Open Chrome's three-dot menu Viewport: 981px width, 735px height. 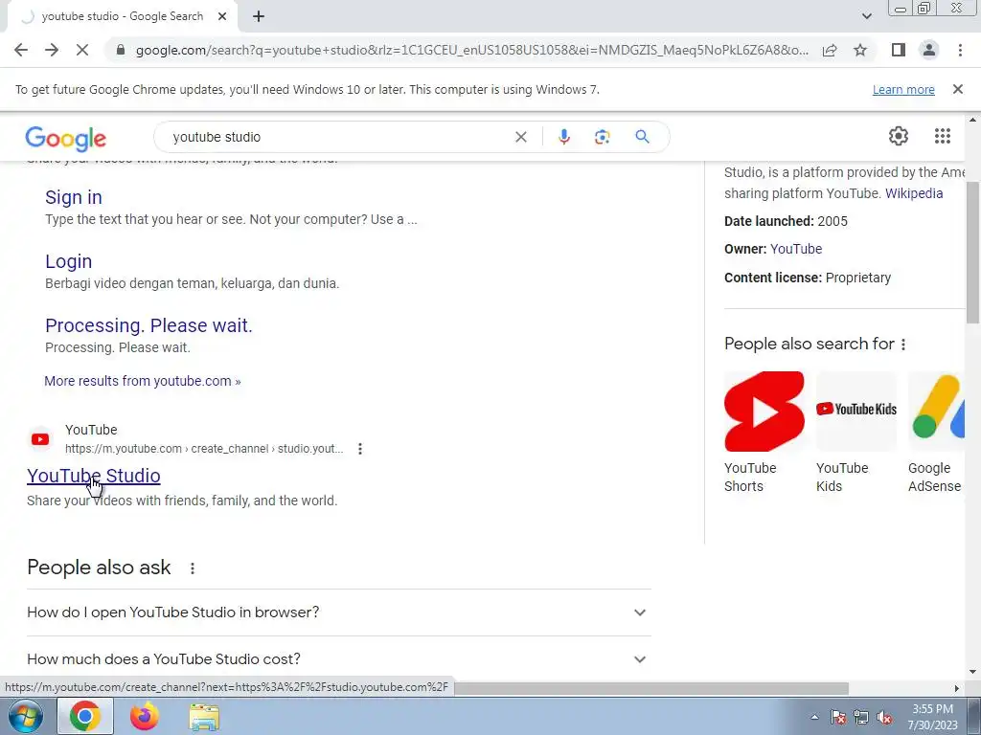tap(960, 50)
